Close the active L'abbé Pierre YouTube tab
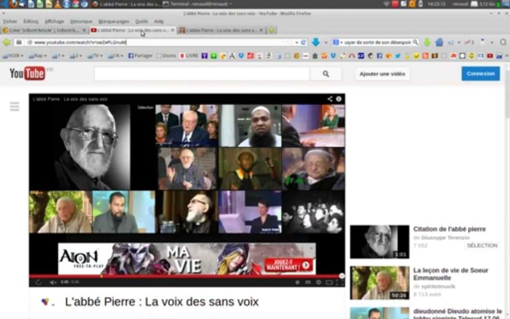The image size is (510, 319). tap(173, 30)
